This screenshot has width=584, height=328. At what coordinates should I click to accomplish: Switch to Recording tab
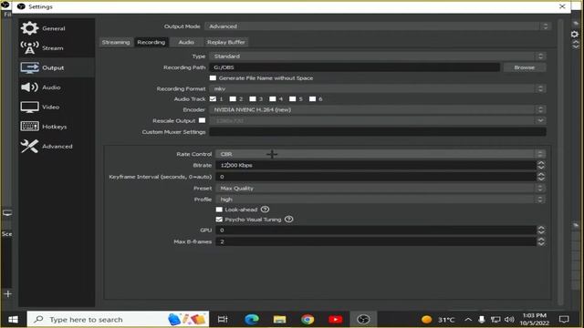(x=151, y=42)
